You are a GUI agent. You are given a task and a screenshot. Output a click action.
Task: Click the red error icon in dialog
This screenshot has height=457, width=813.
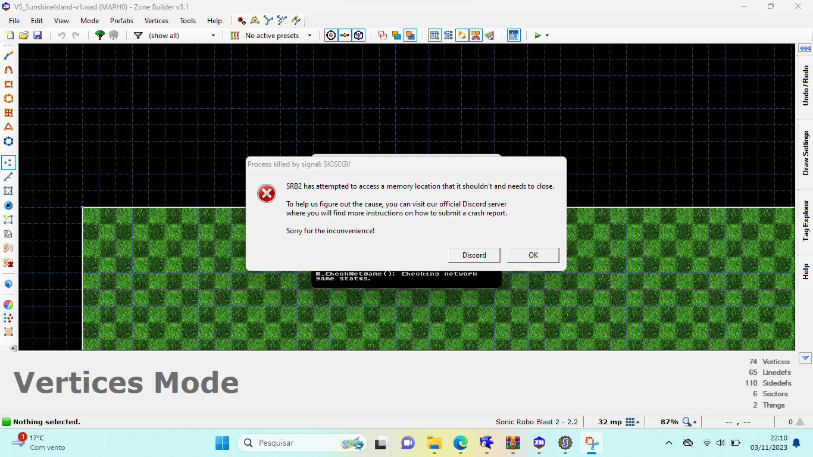(x=267, y=193)
